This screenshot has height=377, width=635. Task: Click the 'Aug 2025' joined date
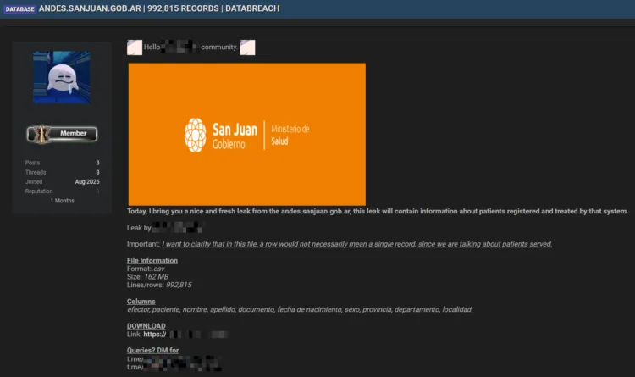tap(87, 181)
